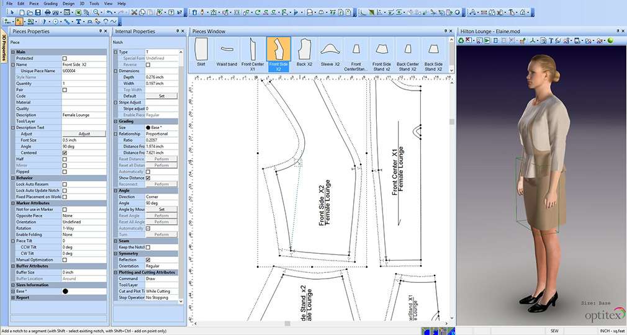Click the Adjust button under Description Text

(x=84, y=134)
